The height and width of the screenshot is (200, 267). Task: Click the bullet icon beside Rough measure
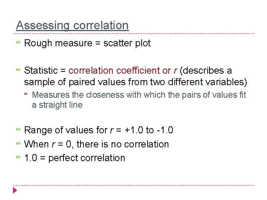click(18, 42)
